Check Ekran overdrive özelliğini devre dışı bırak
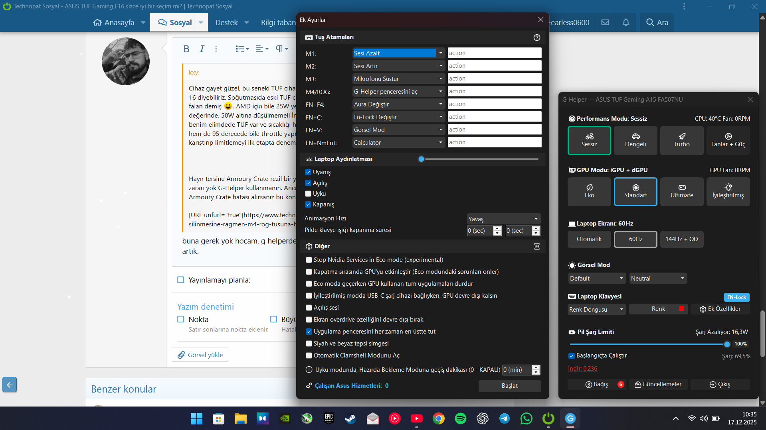766x430 pixels. point(309,320)
